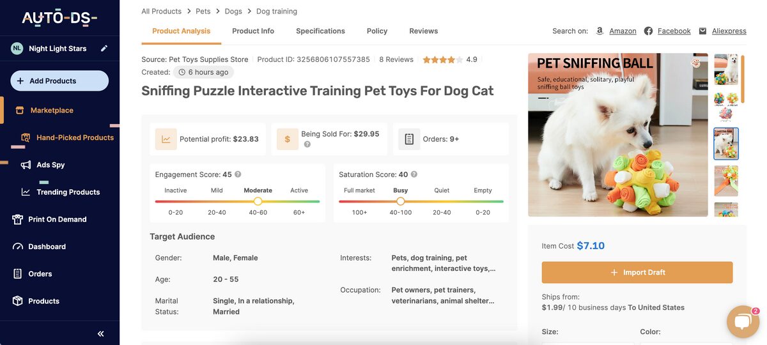767x345 pixels.
Task: Click the Print On Demand shirt icon
Action: point(18,219)
